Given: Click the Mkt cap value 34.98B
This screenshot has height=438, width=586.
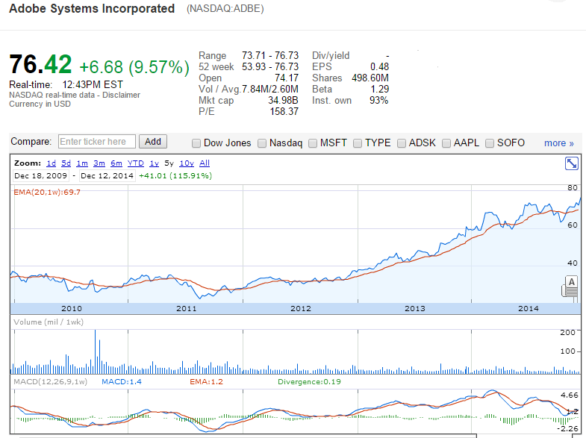Looking at the screenshot, I should click(283, 101).
